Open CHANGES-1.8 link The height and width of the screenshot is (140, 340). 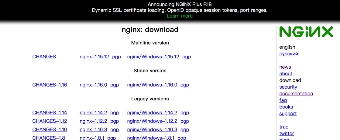[49, 138]
